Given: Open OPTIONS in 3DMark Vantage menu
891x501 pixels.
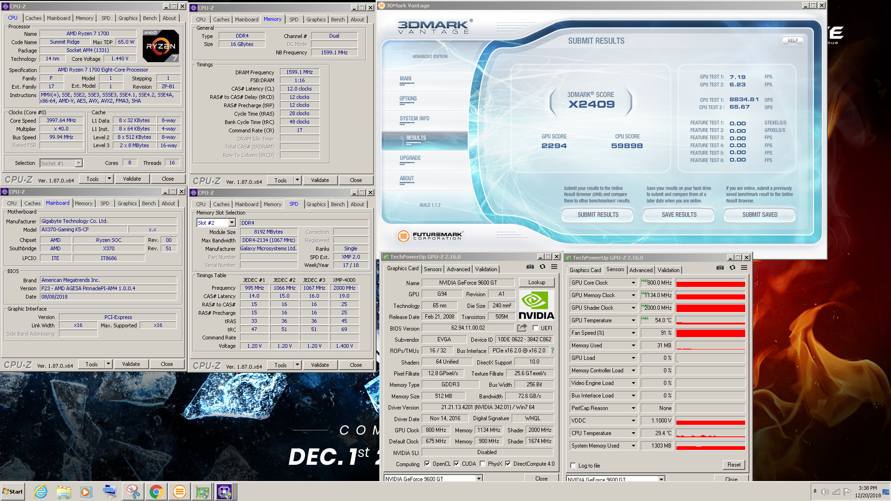Looking at the screenshot, I should (x=408, y=99).
